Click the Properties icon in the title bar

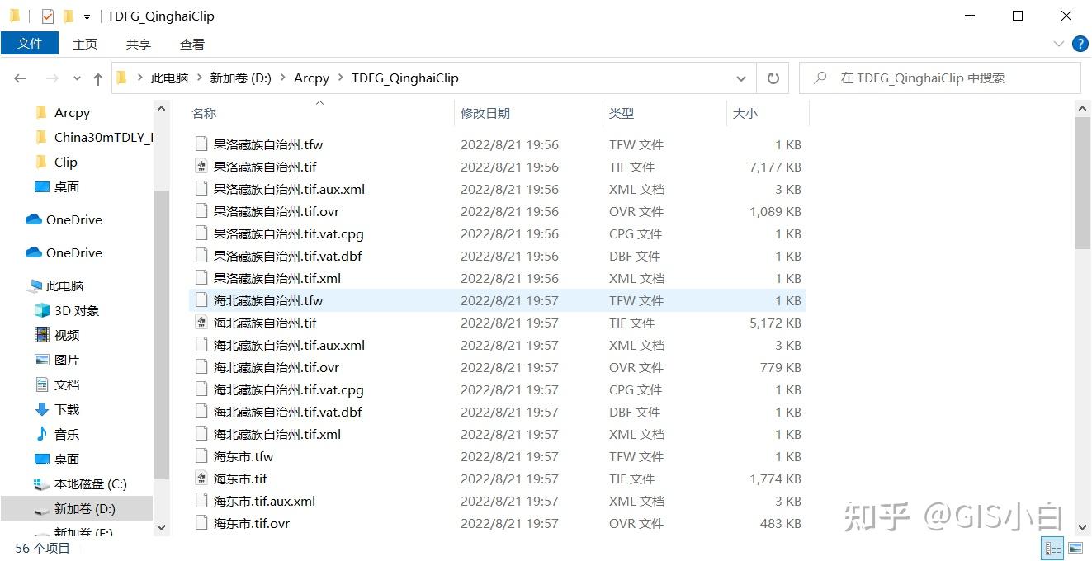(x=48, y=16)
